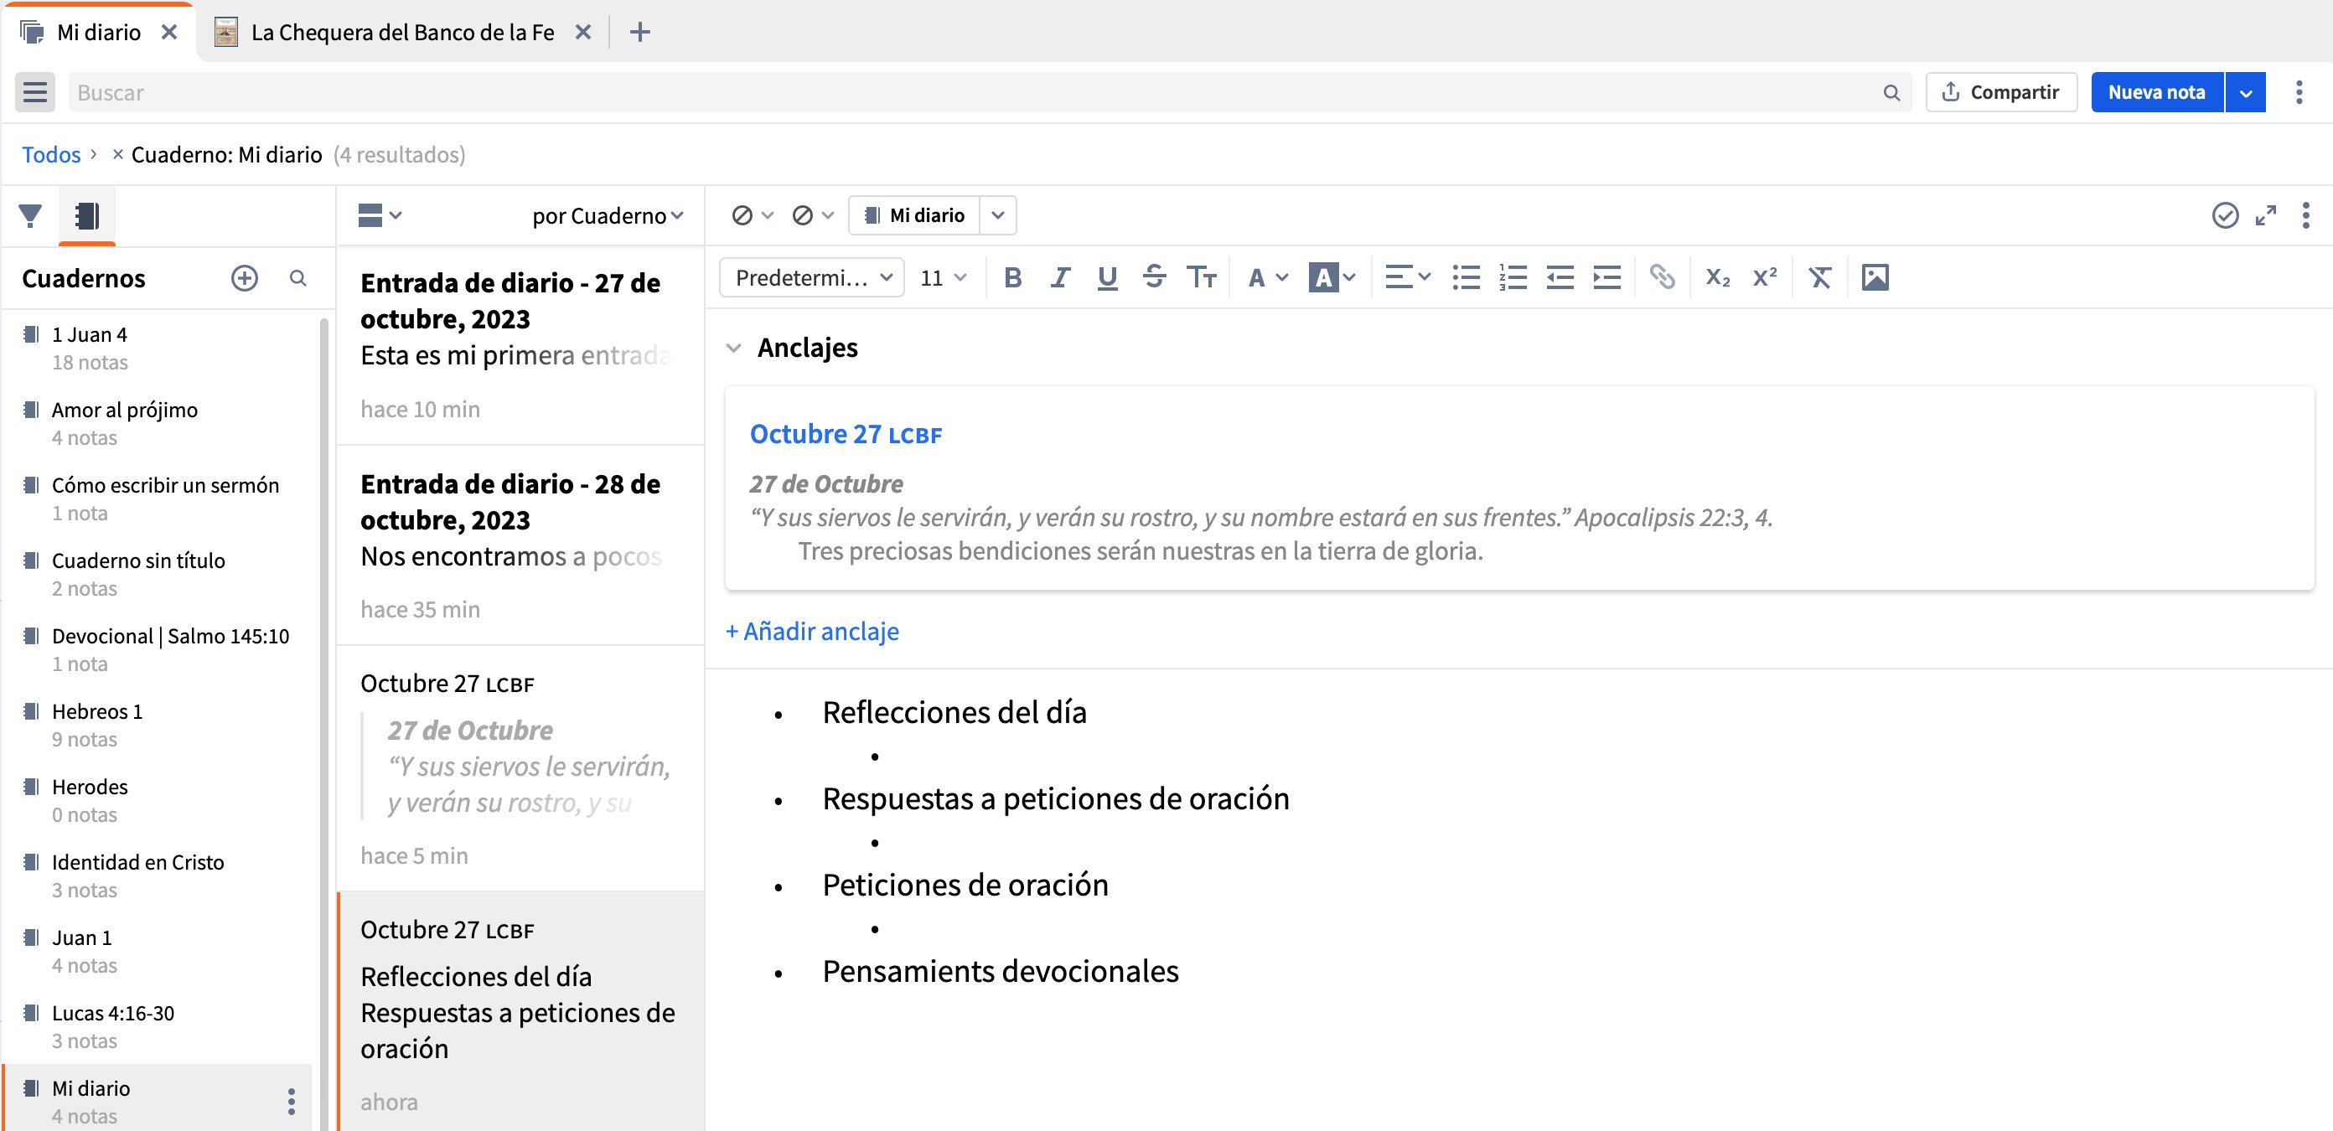The width and height of the screenshot is (2333, 1131).
Task: Open top-right kebab menu beside Nueva nota
Action: pyautogui.click(x=2299, y=92)
